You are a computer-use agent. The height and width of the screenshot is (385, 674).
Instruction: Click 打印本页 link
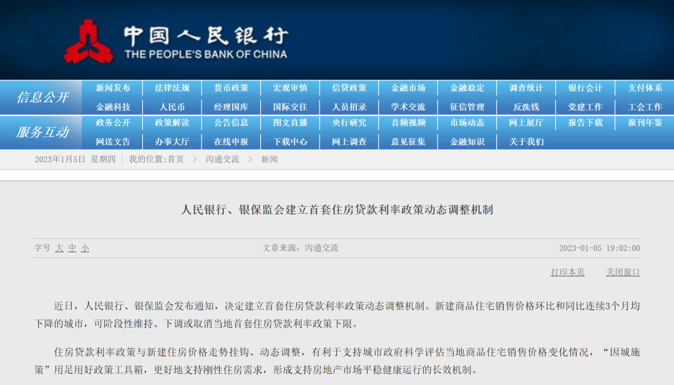(567, 272)
